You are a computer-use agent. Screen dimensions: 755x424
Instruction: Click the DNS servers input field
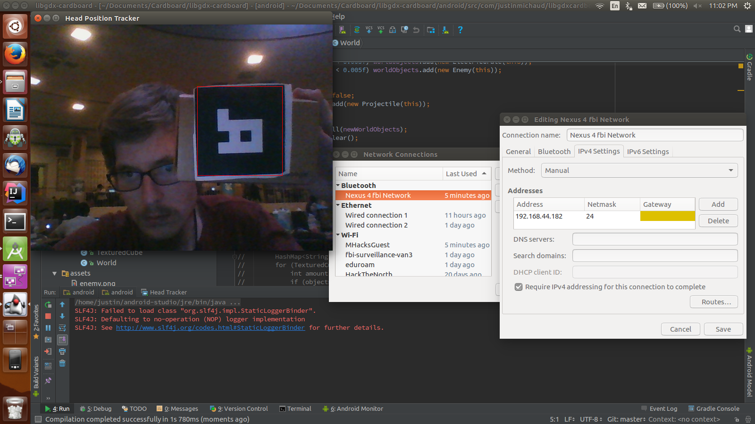(x=655, y=239)
